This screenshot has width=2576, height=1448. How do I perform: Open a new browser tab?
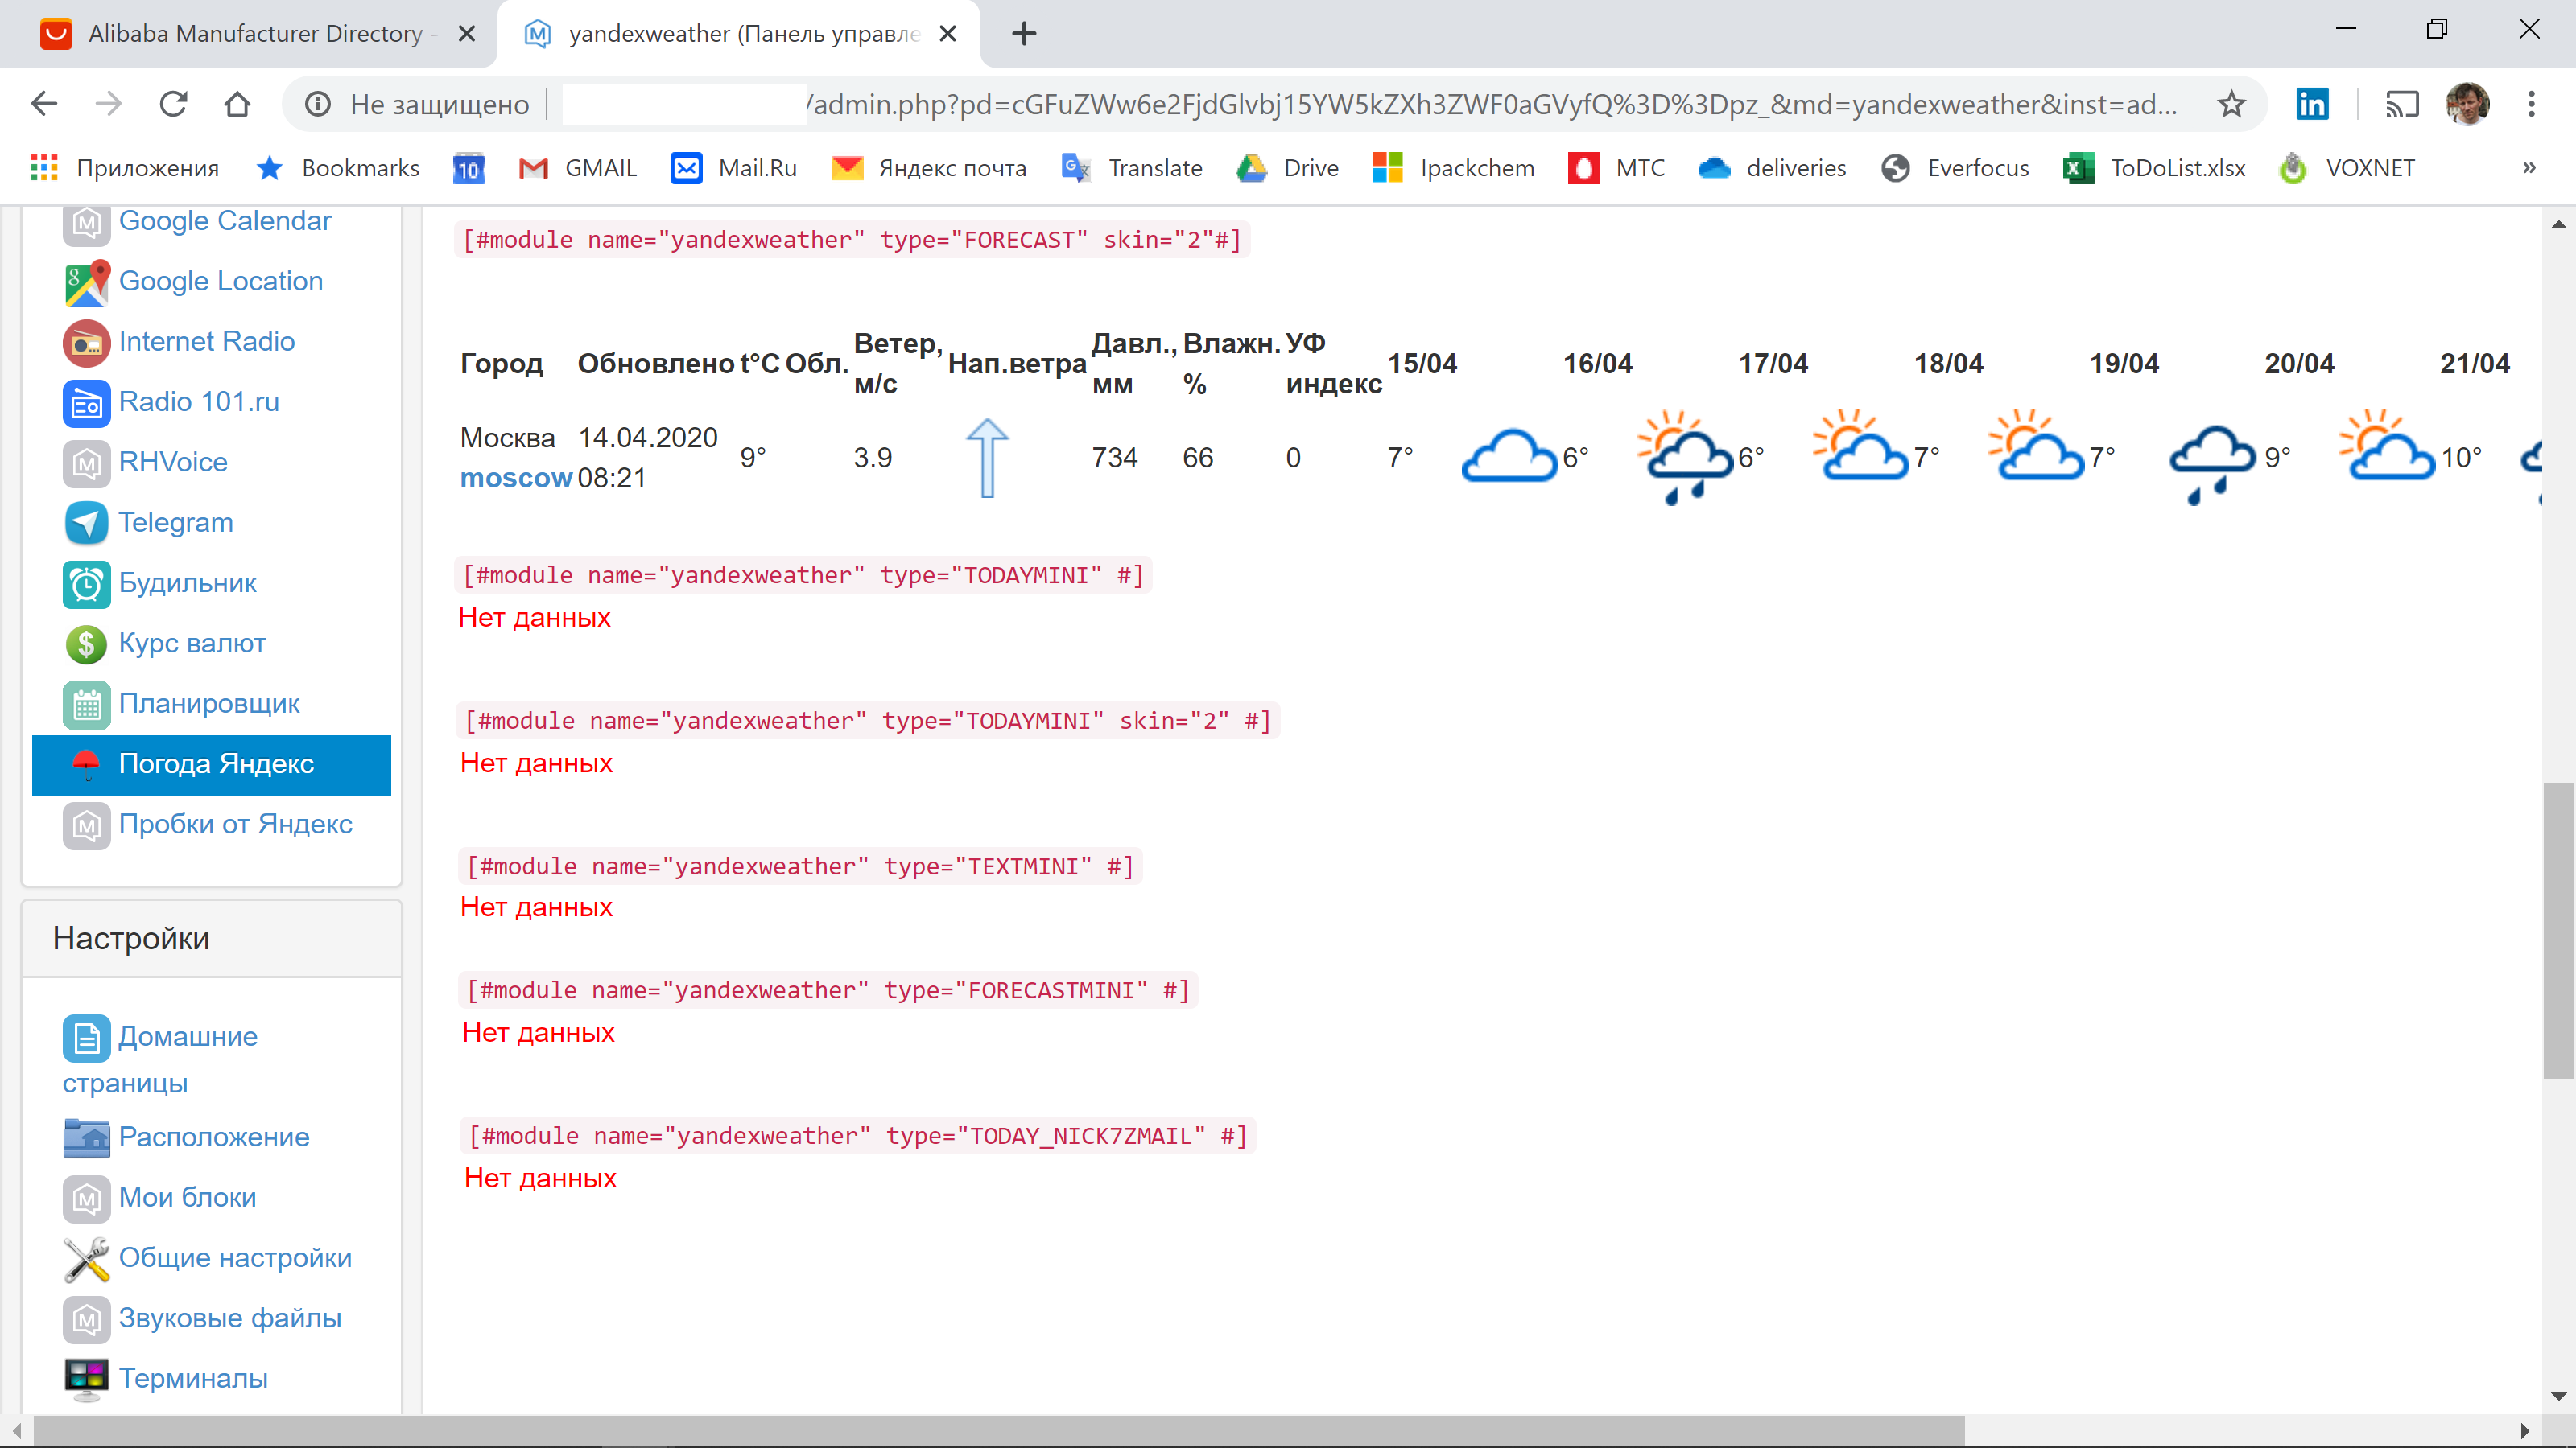tap(1023, 33)
